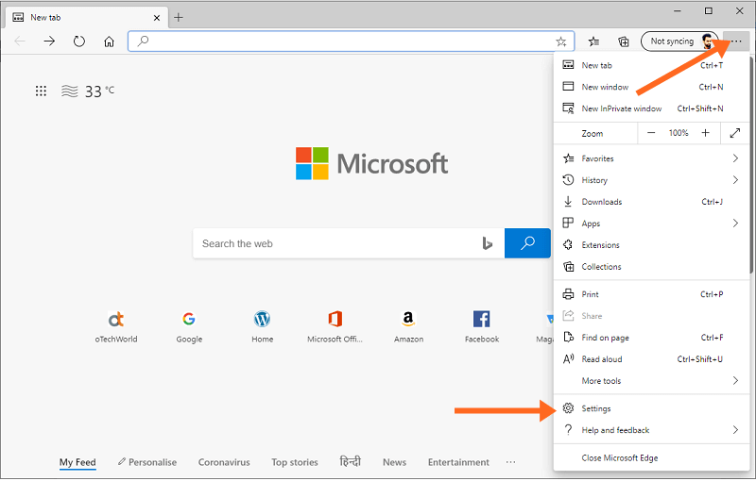This screenshot has height=481, width=756.
Task: Open a new tab with plus button
Action: click(179, 17)
